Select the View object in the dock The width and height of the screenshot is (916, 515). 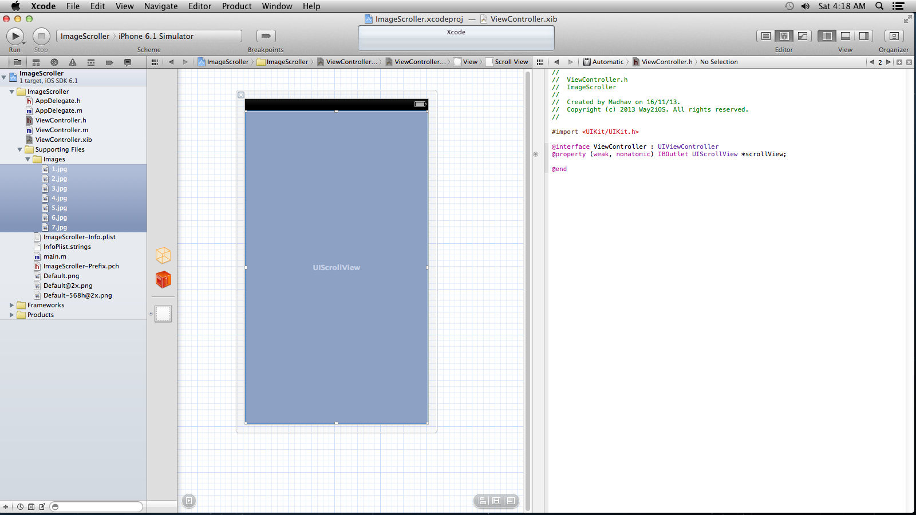pos(163,314)
